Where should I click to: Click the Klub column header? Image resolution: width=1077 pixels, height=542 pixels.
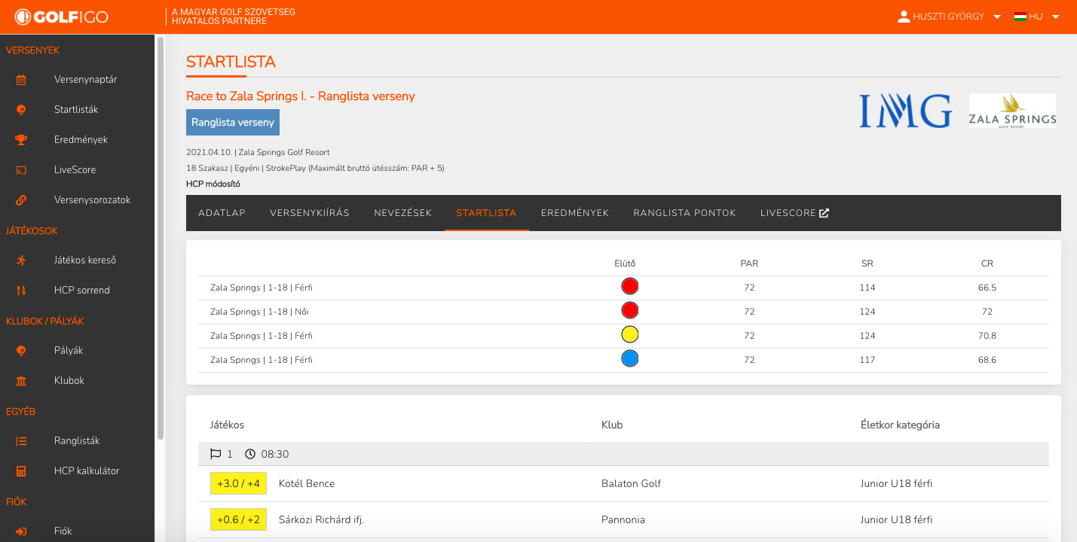612,425
